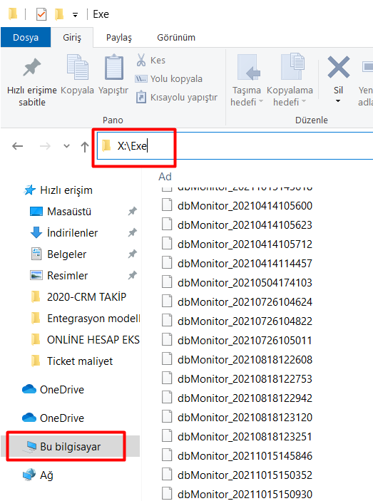This screenshot has height=501, width=373.
Task: Open recent locations chevron dropdown
Action: [x=66, y=146]
